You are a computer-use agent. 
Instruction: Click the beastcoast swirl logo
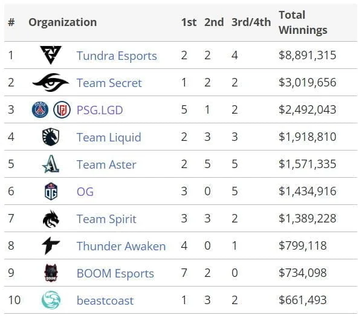point(51,300)
